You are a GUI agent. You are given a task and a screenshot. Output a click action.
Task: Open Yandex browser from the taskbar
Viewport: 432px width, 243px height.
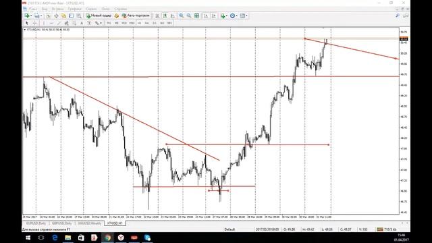(121, 238)
